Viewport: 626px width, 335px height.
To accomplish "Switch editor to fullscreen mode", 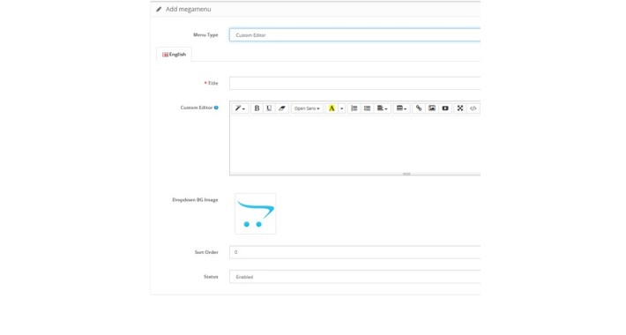I will (x=460, y=108).
